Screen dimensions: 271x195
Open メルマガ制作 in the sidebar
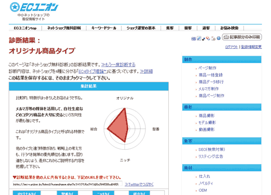208,89
